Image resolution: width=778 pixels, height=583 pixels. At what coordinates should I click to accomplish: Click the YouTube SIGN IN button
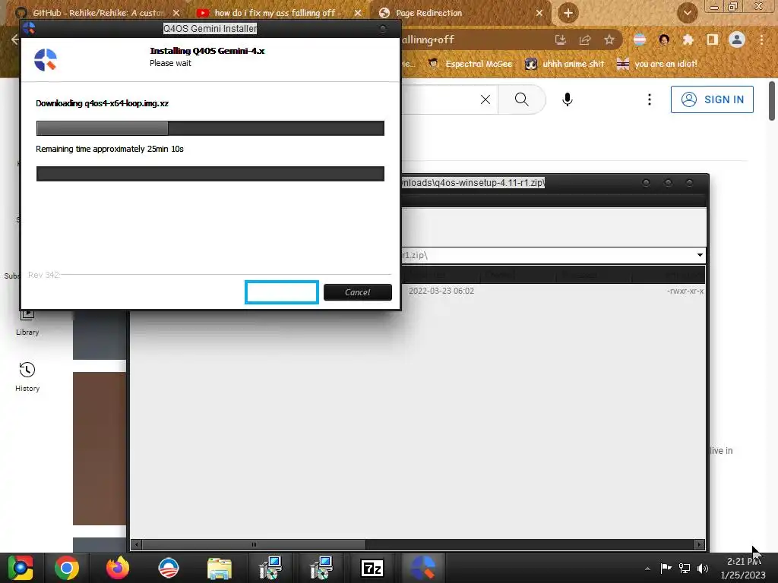pyautogui.click(x=712, y=99)
